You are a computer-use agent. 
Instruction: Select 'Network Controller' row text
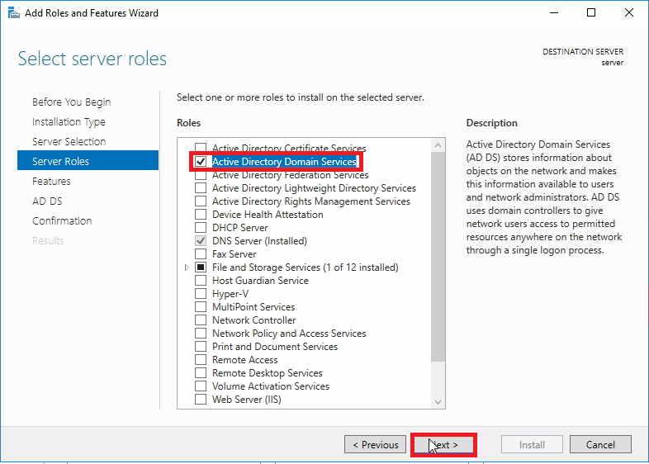coord(254,320)
